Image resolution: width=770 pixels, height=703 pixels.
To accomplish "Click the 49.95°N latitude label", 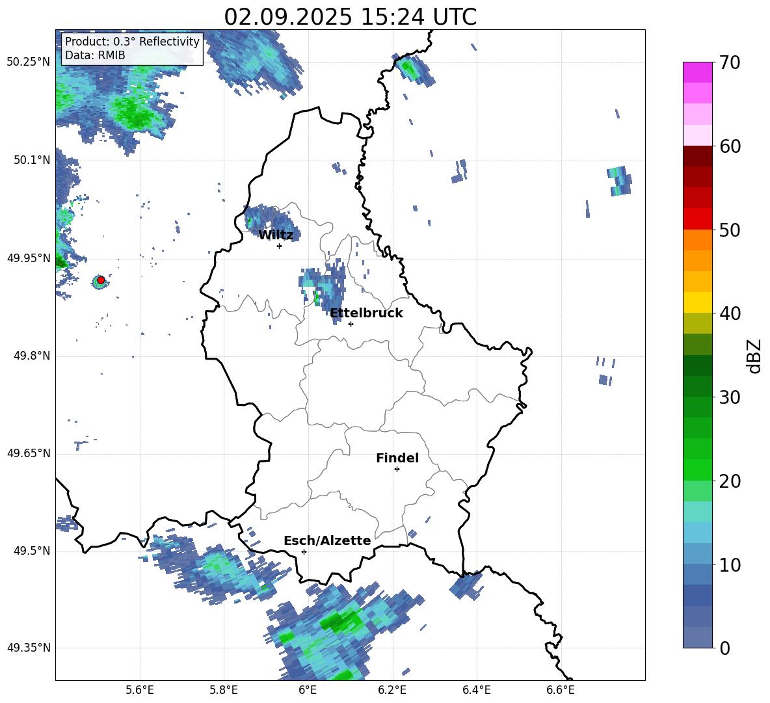I will pyautogui.click(x=29, y=258).
